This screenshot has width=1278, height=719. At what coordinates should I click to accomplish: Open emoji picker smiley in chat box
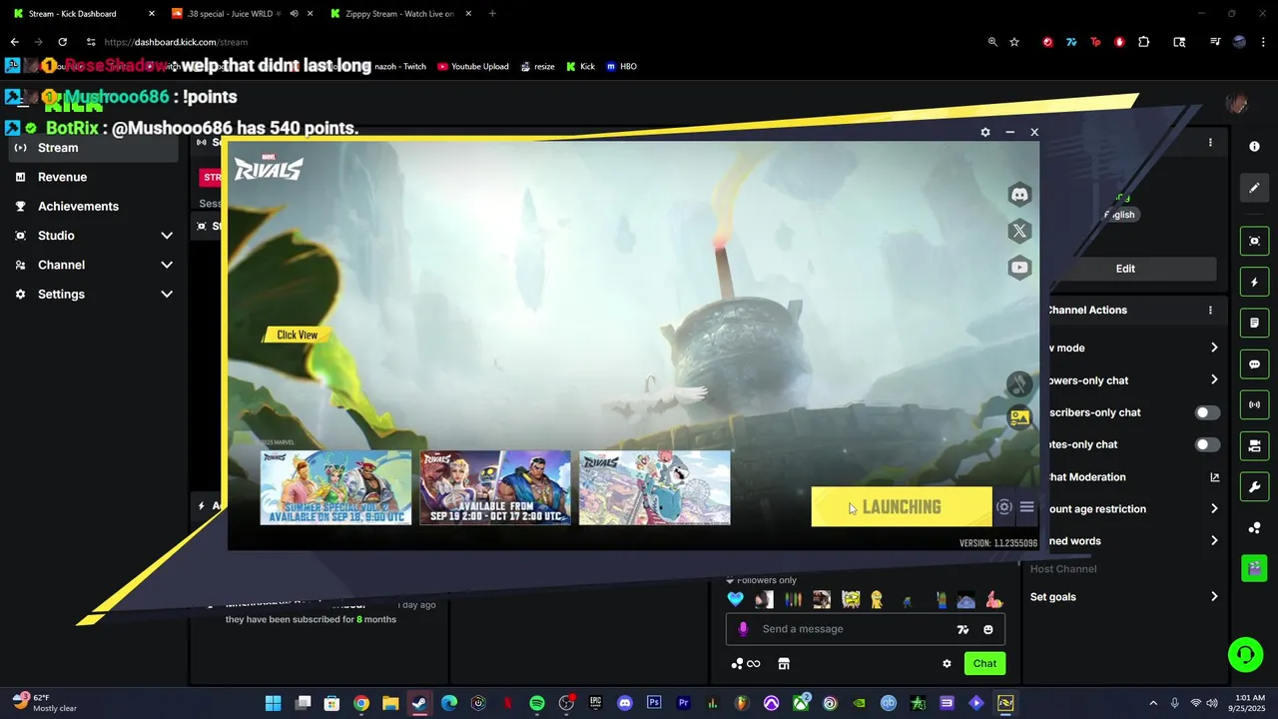pos(988,629)
